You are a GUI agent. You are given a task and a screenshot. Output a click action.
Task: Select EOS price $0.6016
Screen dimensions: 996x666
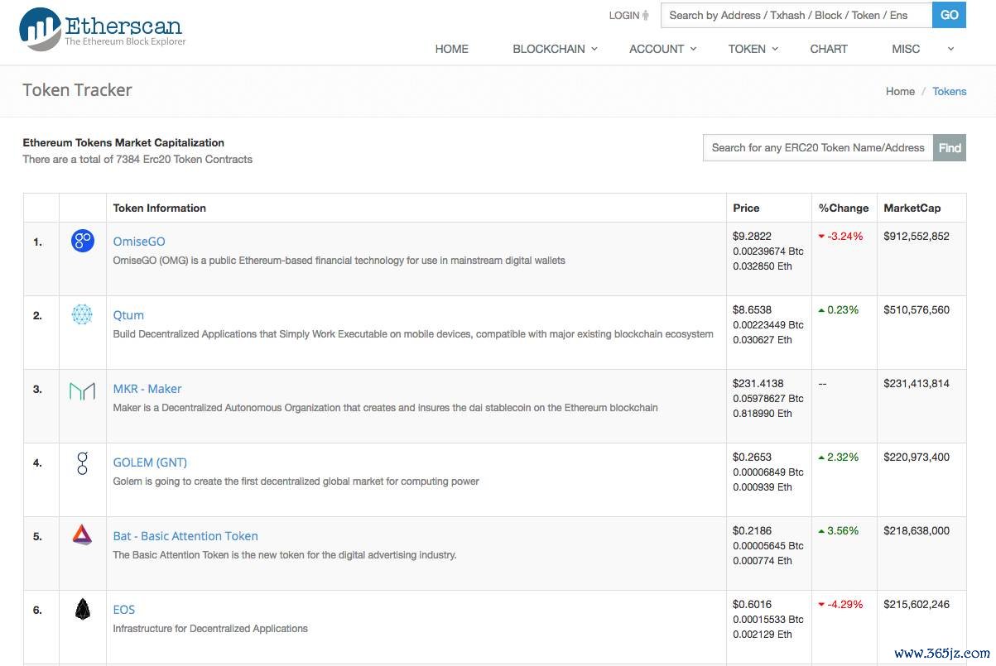click(x=752, y=604)
